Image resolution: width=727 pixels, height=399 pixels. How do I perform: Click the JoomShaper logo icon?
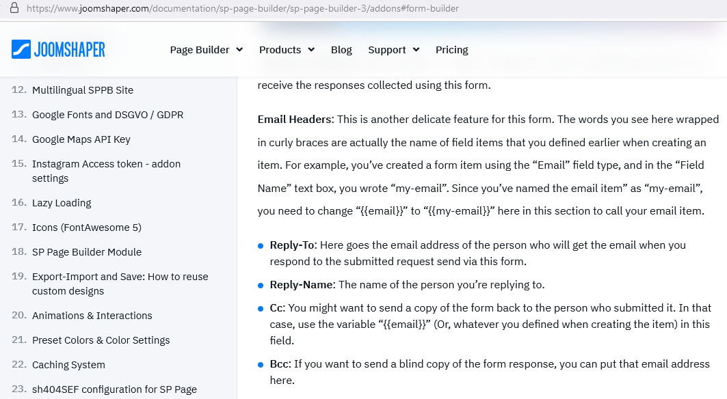point(21,49)
